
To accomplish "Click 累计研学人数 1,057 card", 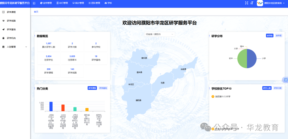I will coord(49,45).
